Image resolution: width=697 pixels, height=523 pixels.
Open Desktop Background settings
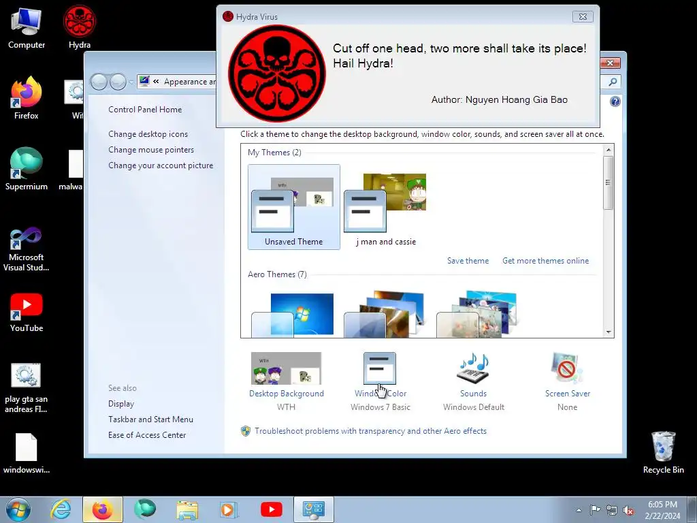[287, 381]
